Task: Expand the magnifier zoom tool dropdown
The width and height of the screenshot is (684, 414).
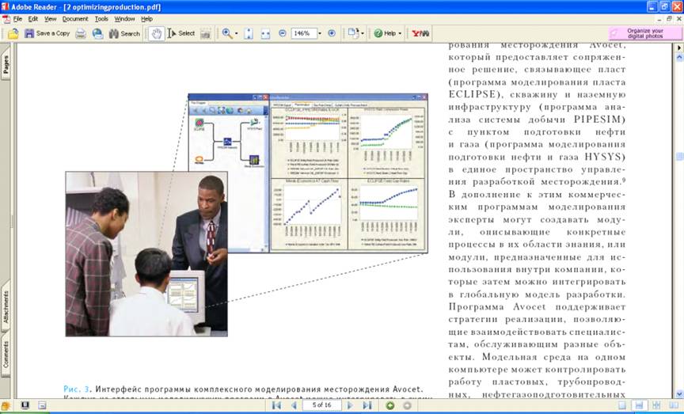Action: coord(237,33)
